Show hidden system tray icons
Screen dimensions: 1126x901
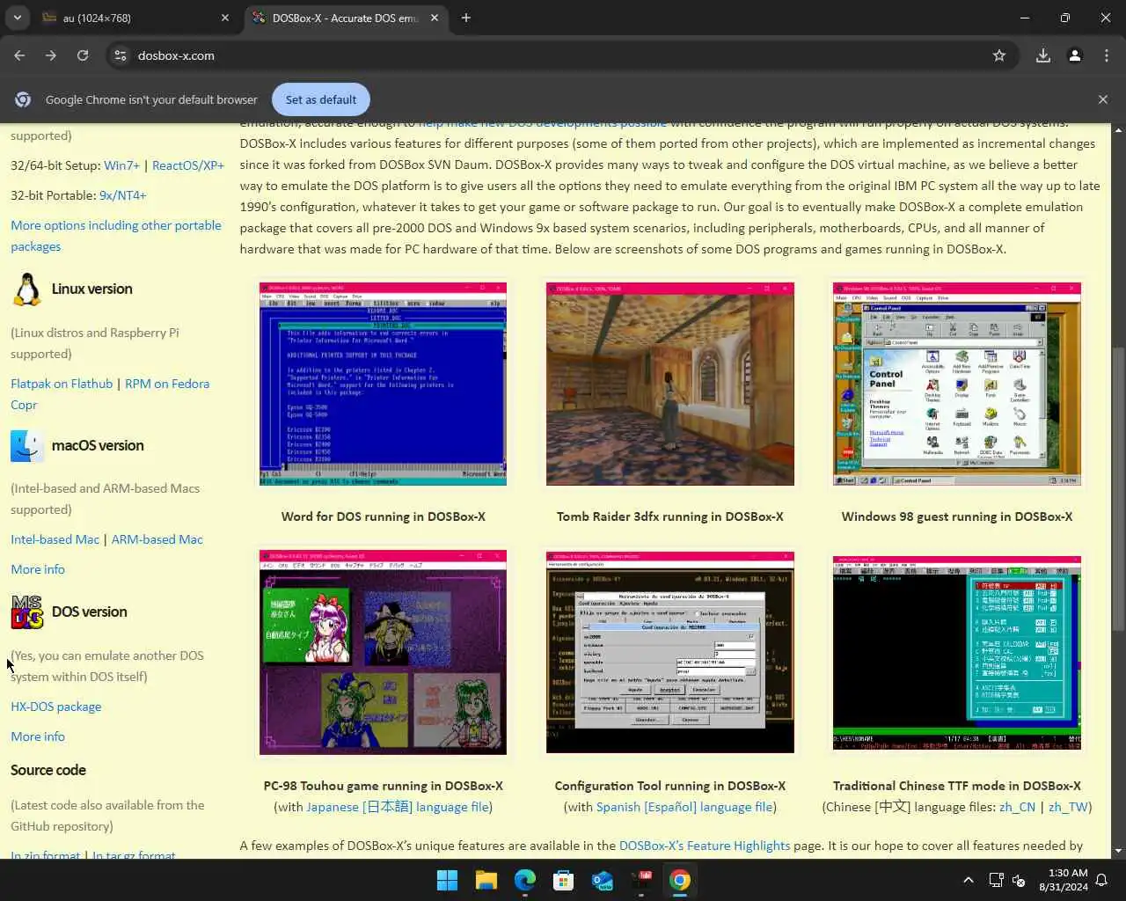pos(969,880)
